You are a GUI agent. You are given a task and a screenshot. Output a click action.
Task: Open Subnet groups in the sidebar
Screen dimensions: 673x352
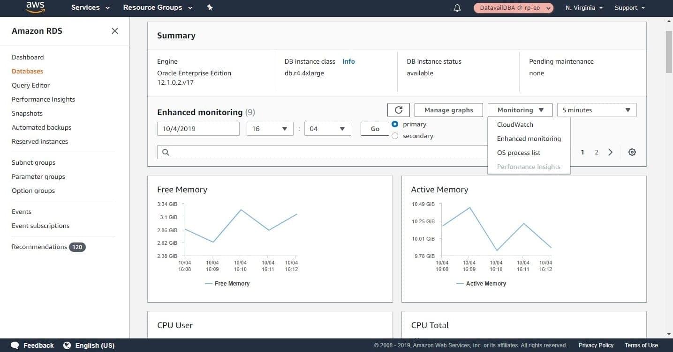pos(33,162)
